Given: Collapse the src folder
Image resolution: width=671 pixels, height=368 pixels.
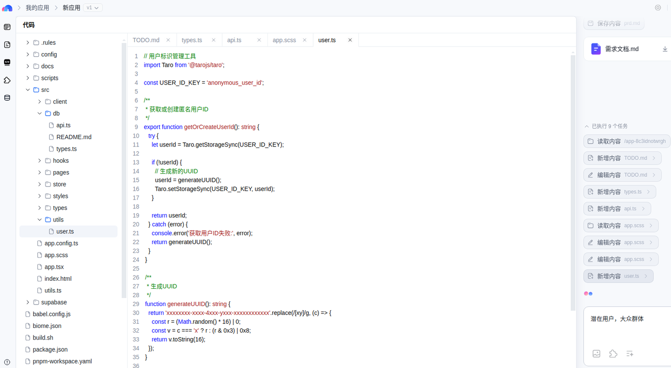Looking at the screenshot, I should pyautogui.click(x=28, y=90).
